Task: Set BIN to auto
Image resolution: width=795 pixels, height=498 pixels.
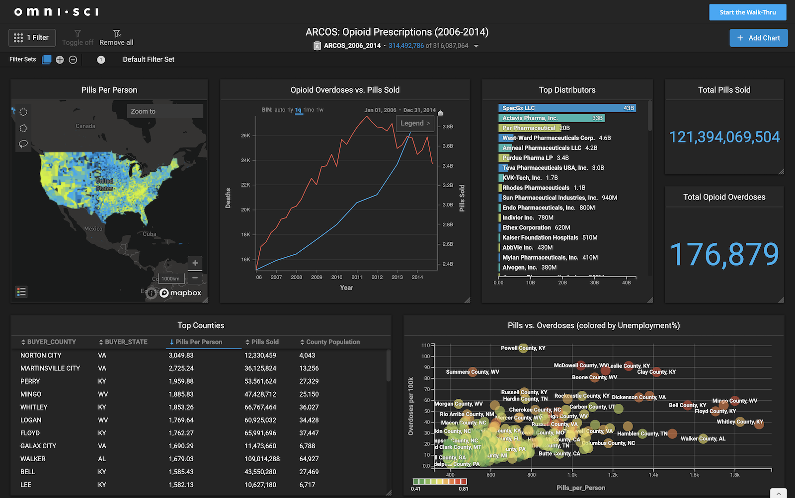Action: 280,110
